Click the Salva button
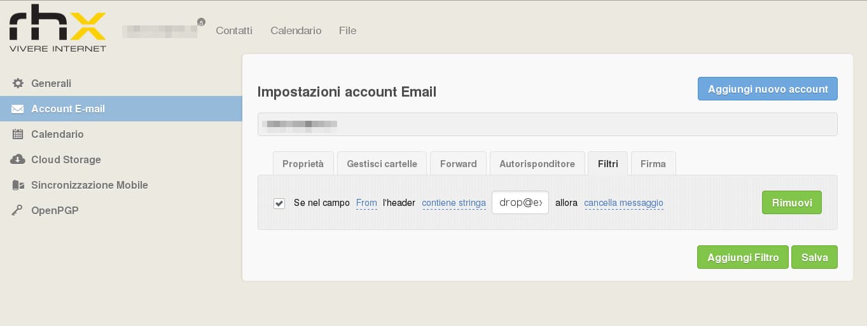 (x=814, y=257)
